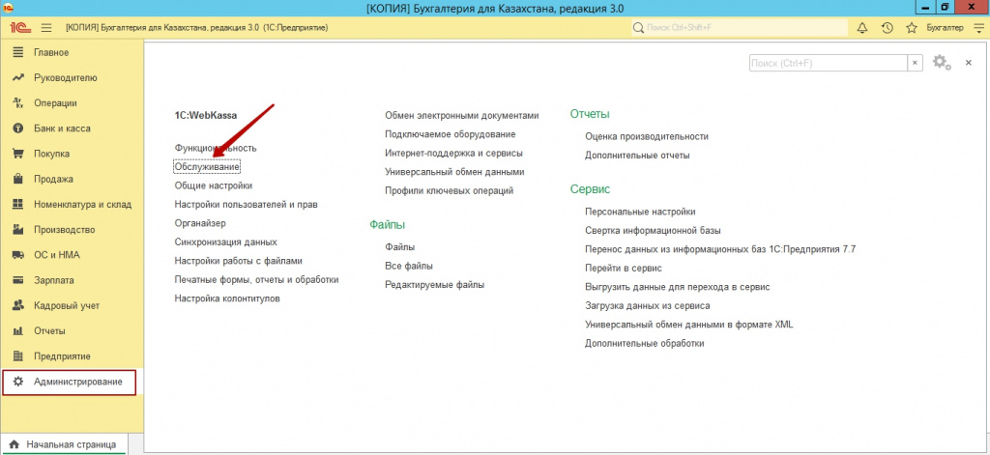Open the gear settings icon near search
The image size is (990, 455).
[x=942, y=62]
